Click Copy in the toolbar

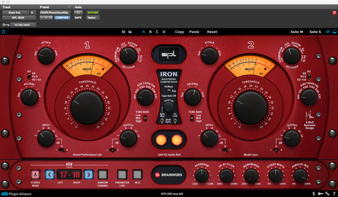(179, 32)
